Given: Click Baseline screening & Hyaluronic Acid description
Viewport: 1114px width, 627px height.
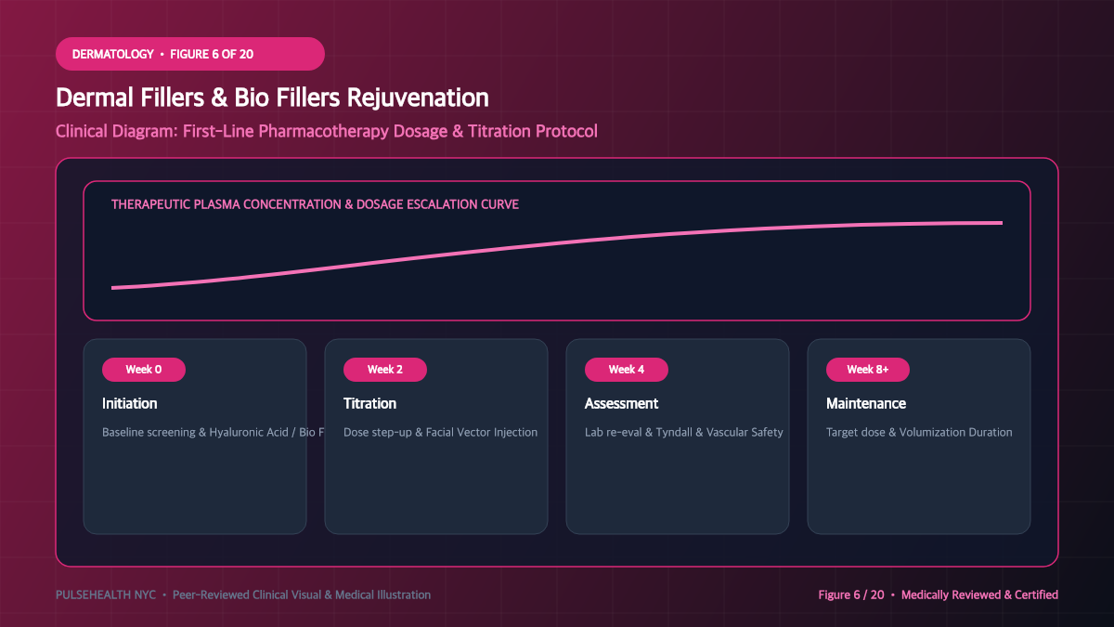Looking at the screenshot, I should coord(214,433).
